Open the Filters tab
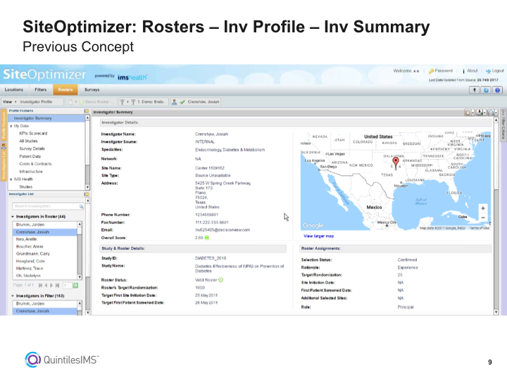This screenshot has width=507, height=380. [41, 89]
